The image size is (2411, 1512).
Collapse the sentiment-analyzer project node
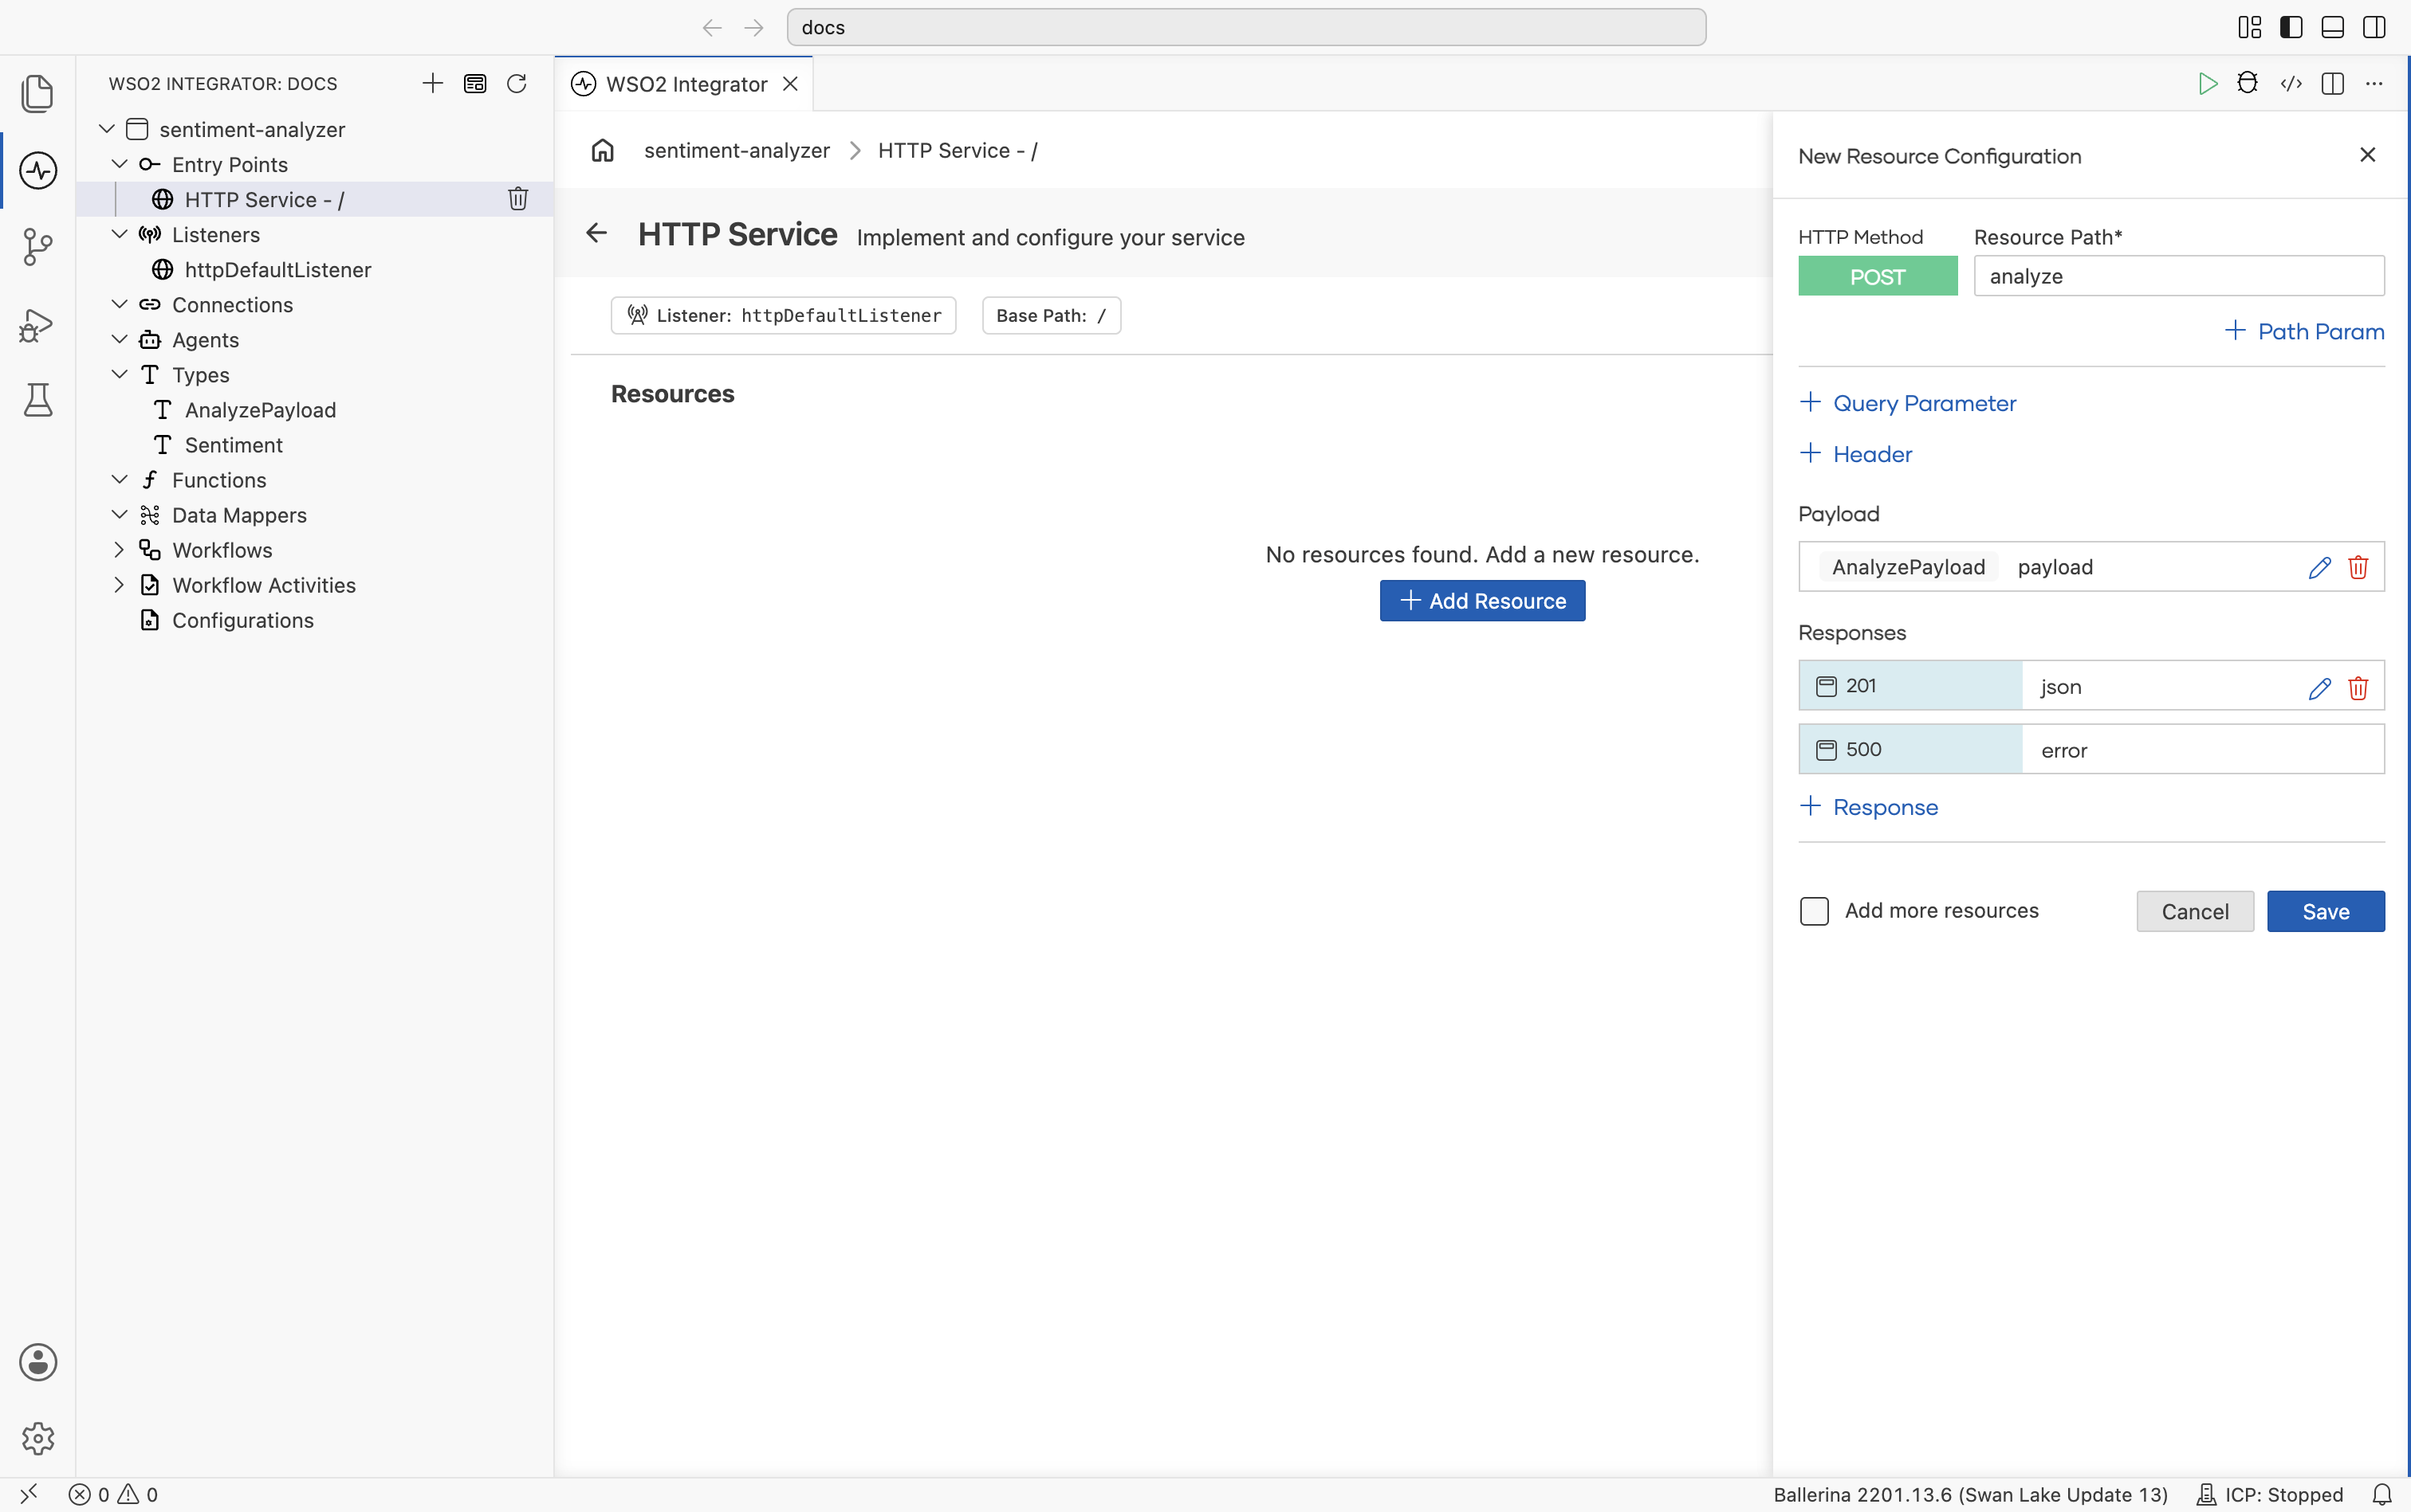[107, 129]
